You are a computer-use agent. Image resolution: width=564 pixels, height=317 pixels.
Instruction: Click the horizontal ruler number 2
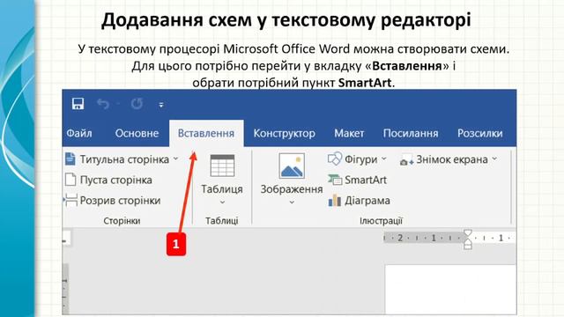(400, 238)
